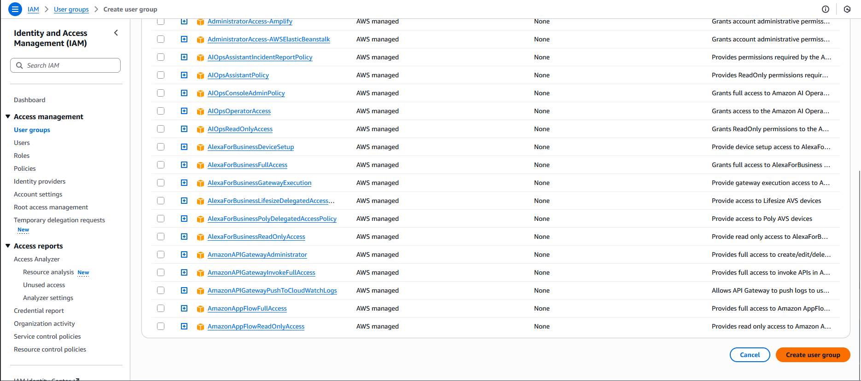Screen dimensions: 861x381
Task: Open Roles in the sidebar
Action: point(22,156)
